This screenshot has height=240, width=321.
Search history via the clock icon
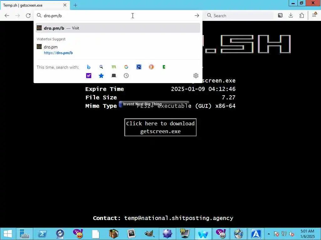[x=126, y=76]
